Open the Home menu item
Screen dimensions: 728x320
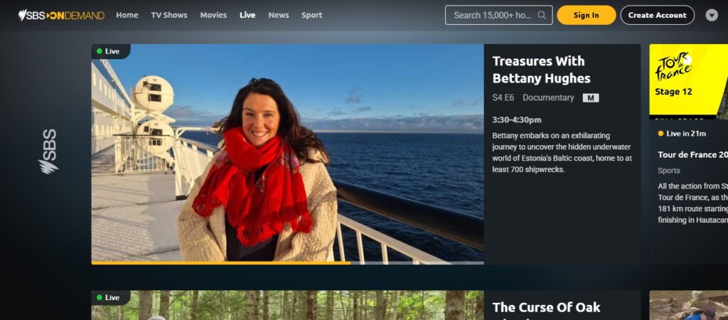[x=127, y=15]
